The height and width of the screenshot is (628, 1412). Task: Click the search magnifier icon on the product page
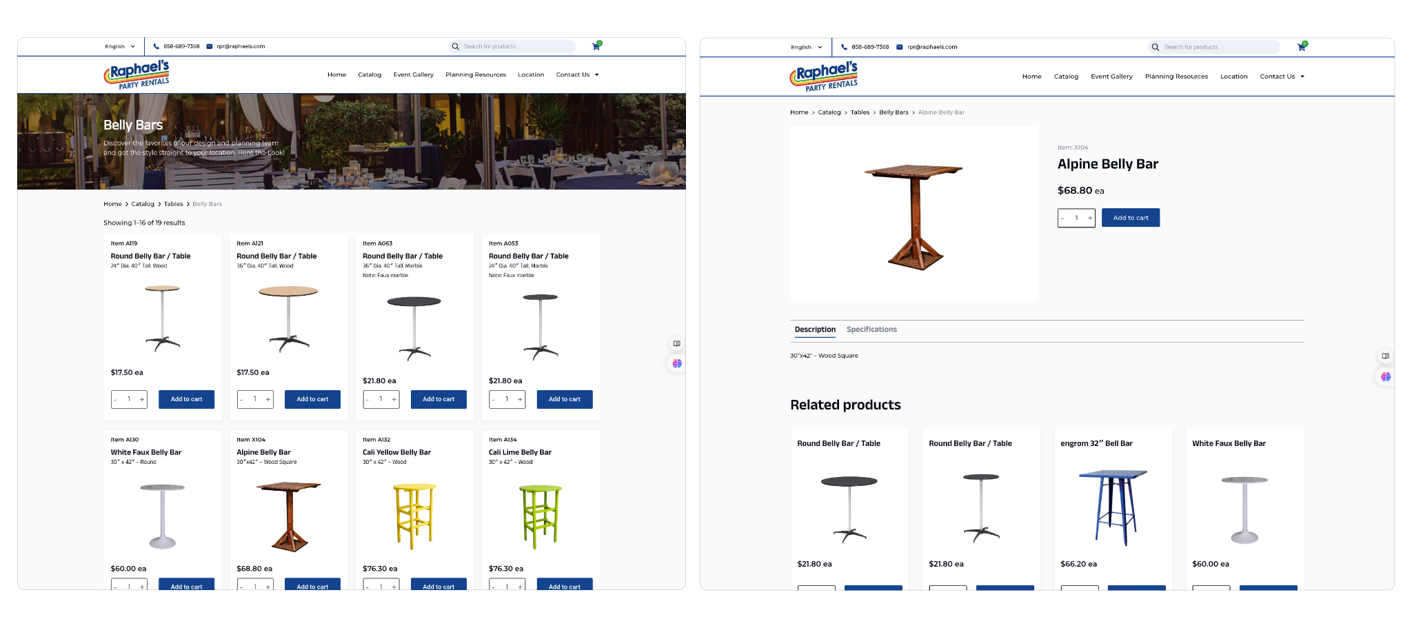(x=1156, y=47)
